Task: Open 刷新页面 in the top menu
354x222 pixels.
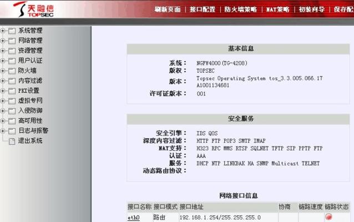Action: coord(168,9)
